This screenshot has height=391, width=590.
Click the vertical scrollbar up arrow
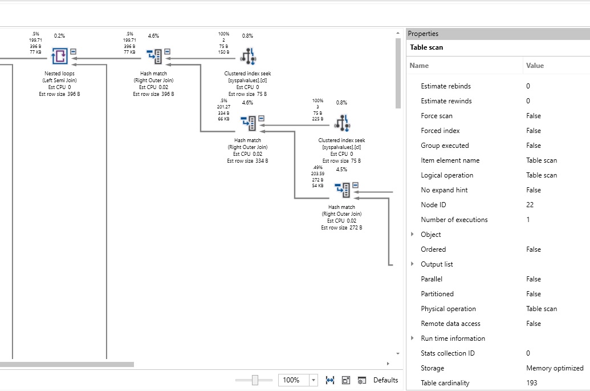pyautogui.click(x=398, y=34)
